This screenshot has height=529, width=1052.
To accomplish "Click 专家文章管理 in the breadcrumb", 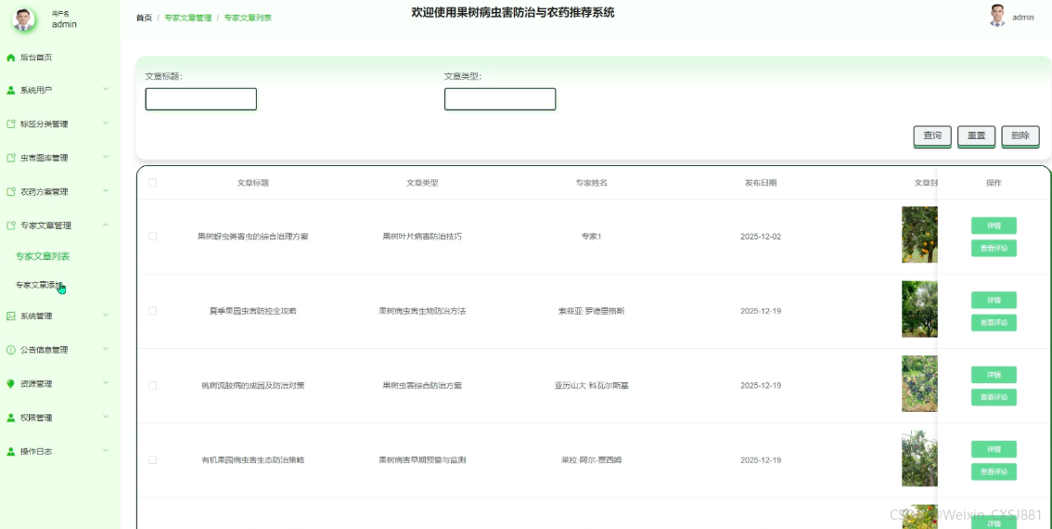I will (187, 19).
